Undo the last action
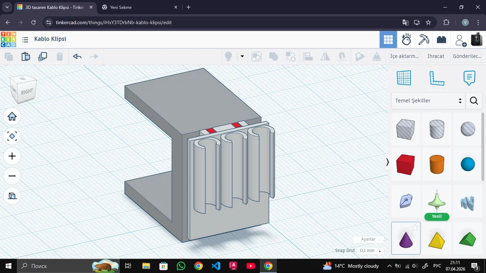Screen dimensions: 486x273 click(77, 56)
